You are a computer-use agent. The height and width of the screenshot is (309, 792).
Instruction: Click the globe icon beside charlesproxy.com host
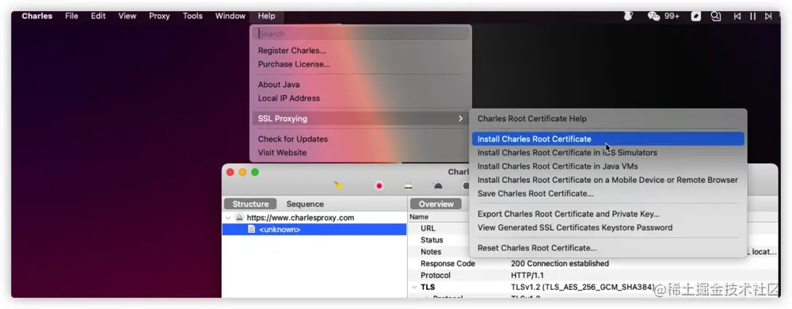[239, 218]
